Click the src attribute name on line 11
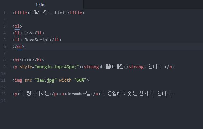Screen dimensions: 203x129 pos(28,80)
